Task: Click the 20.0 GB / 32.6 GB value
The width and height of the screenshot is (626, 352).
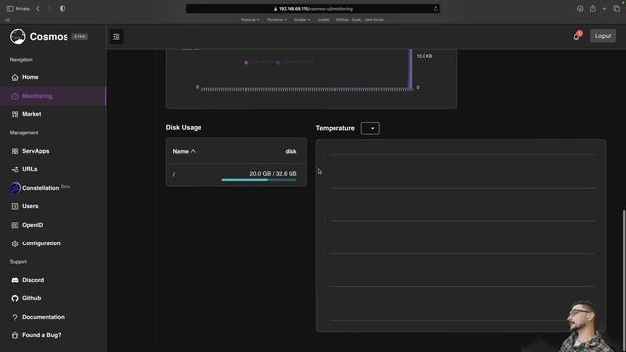Action: (273, 174)
